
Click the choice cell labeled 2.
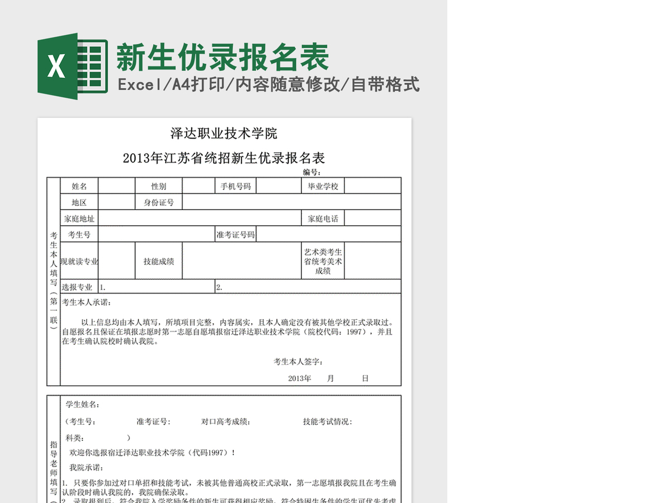tap(308, 287)
